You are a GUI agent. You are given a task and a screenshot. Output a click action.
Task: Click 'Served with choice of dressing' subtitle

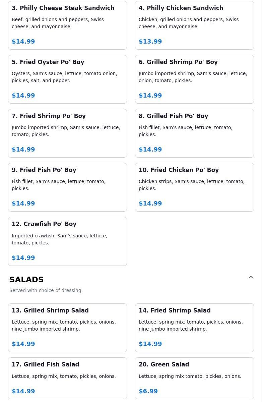(x=46, y=290)
